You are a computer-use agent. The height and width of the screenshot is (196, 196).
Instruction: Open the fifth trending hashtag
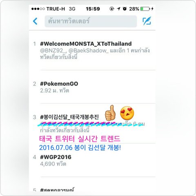tap(57, 189)
